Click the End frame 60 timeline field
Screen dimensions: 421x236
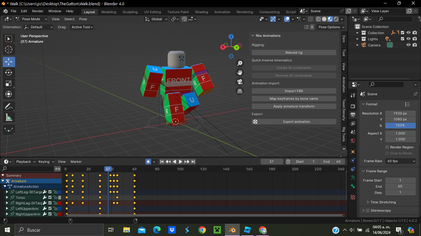click(x=332, y=162)
